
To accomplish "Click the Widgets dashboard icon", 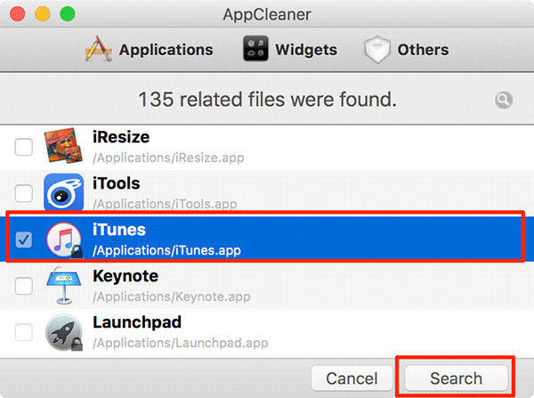I will (x=255, y=49).
